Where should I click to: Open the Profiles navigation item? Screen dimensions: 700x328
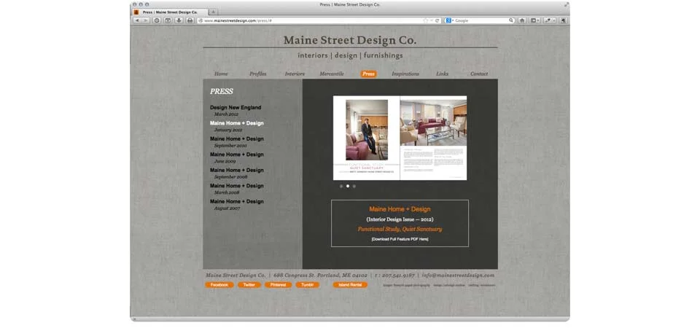(258, 74)
